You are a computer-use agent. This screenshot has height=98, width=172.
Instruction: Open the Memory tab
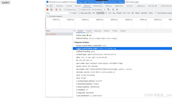[109, 6]
